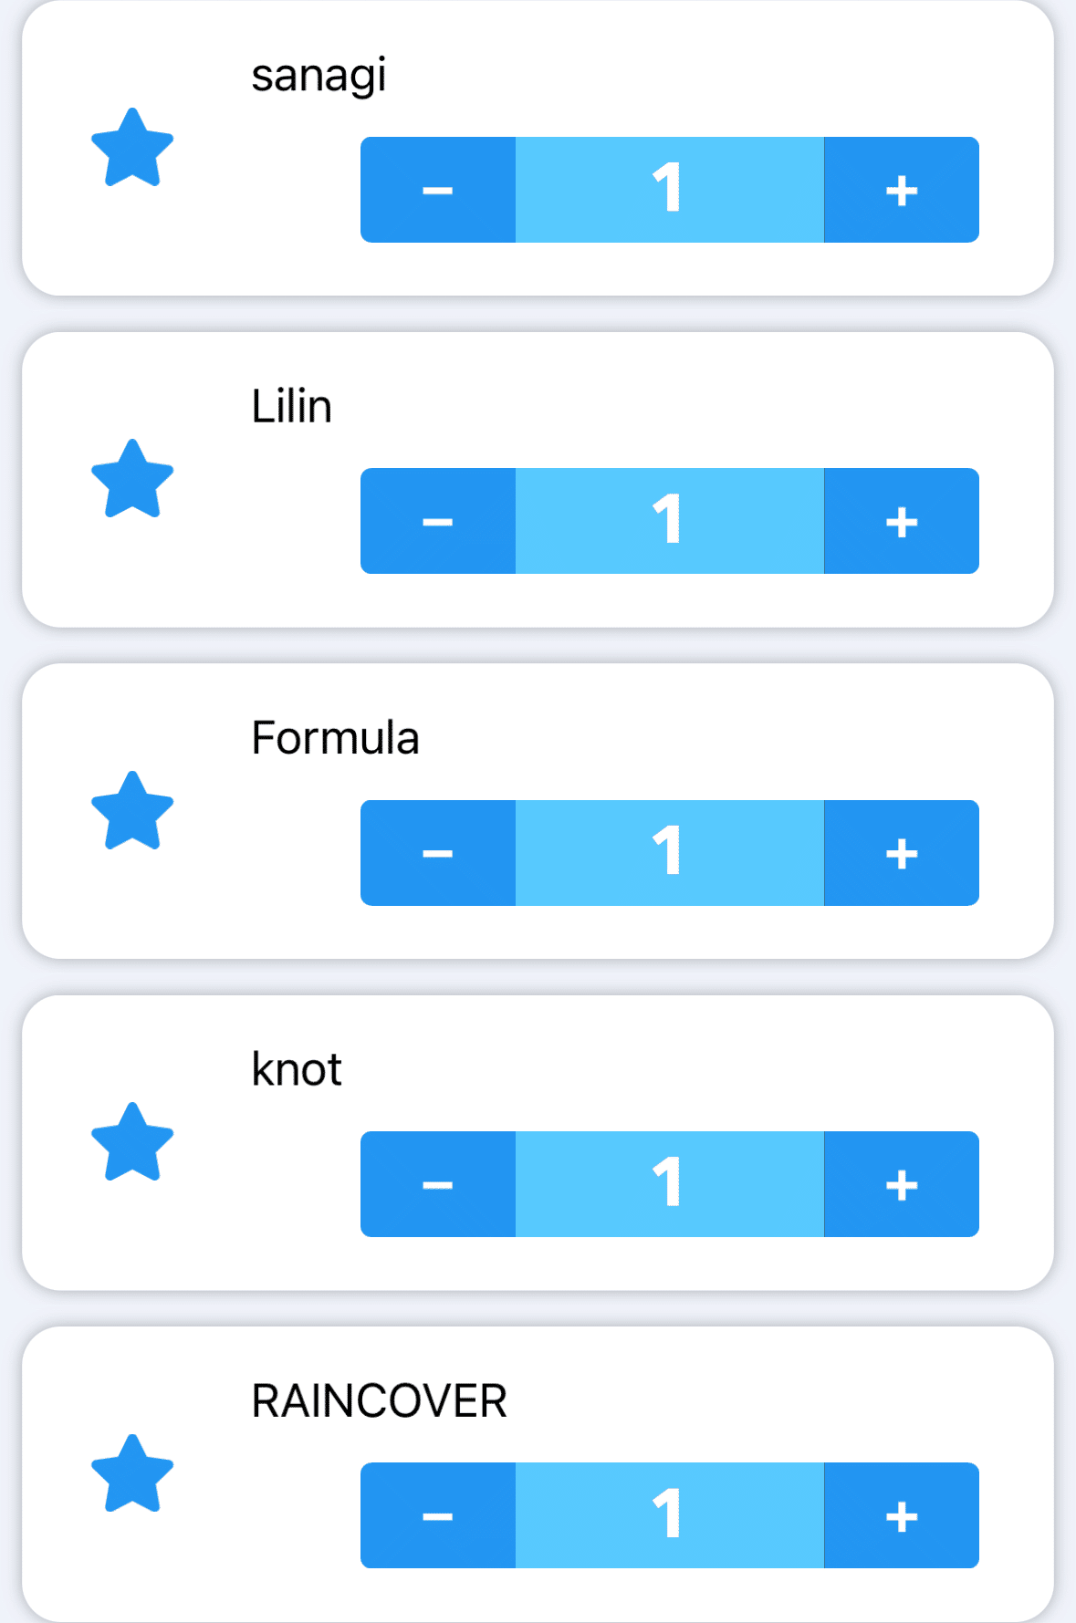
Task: Toggle the favorite star for Lilin
Action: tap(132, 479)
